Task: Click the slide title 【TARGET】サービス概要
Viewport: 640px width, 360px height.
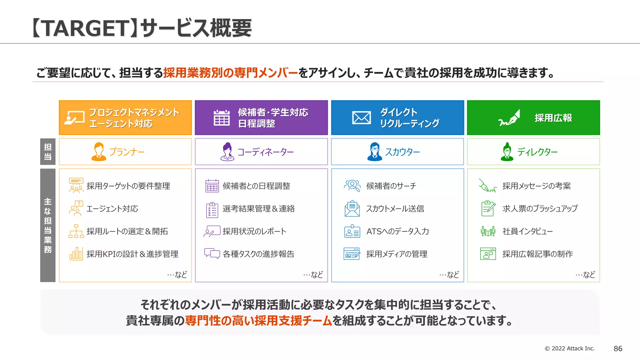Action: pyautogui.click(x=141, y=28)
